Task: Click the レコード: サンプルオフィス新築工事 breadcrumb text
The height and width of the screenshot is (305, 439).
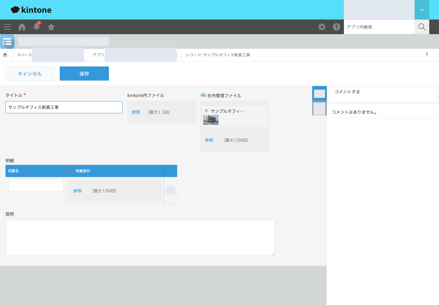Action: 218,55
